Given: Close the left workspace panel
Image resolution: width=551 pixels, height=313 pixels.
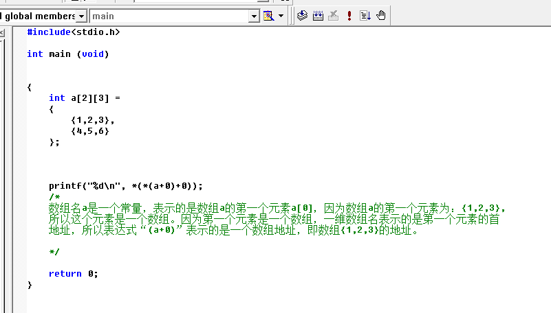Looking at the screenshot, I should pos(2,32).
